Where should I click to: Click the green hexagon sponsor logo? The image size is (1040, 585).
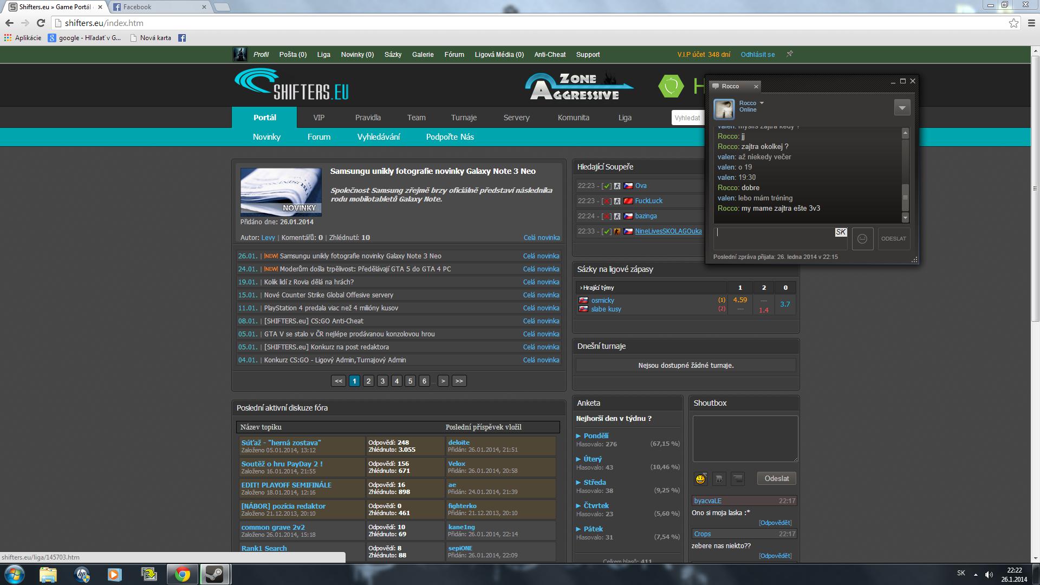[671, 87]
